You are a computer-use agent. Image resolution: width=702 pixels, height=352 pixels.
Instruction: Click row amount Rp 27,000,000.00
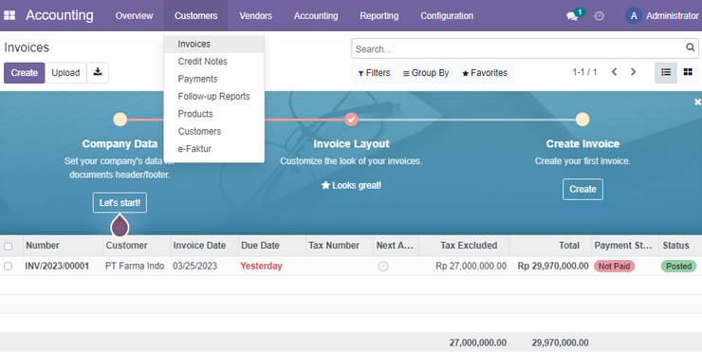click(x=471, y=266)
